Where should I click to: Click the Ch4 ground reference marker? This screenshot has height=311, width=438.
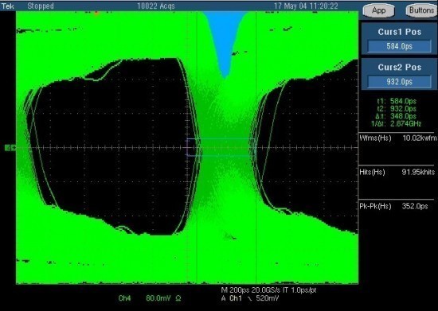(10, 148)
